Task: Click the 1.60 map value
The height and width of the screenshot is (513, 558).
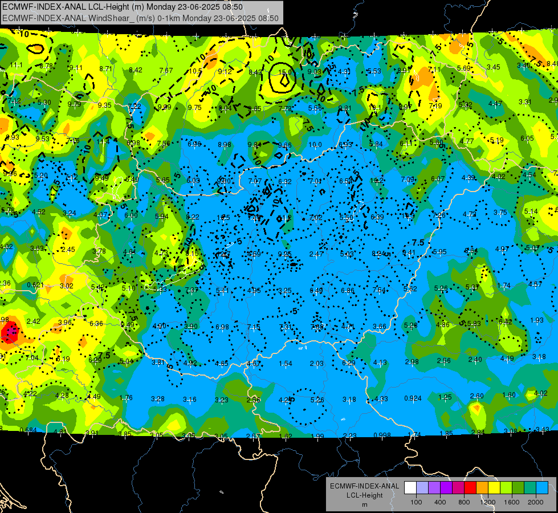Action: coord(509,395)
